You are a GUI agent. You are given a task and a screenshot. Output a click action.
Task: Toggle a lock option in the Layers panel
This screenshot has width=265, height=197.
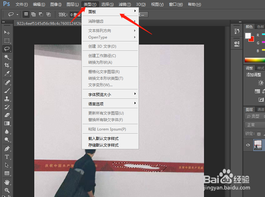tap(258, 133)
